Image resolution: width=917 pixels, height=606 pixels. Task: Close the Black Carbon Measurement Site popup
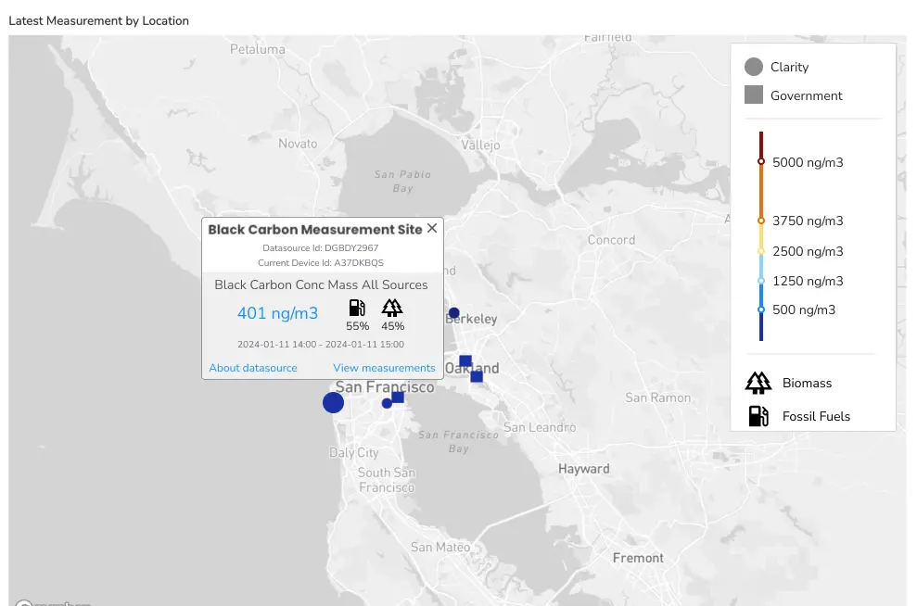pos(432,229)
